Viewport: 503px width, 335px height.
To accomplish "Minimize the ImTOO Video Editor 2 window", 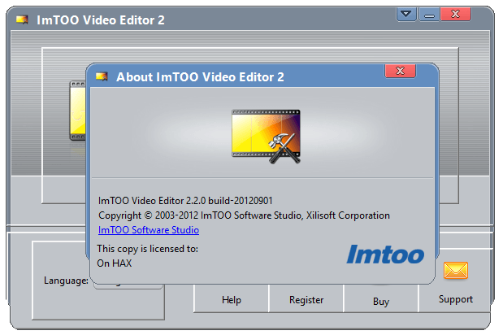I will [x=429, y=15].
